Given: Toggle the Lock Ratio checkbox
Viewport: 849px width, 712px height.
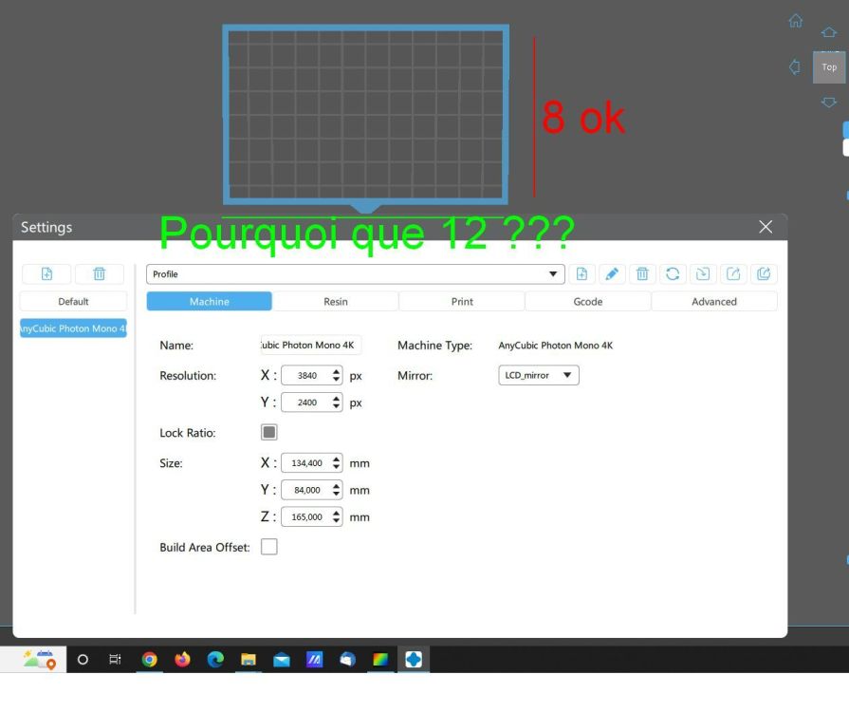Looking at the screenshot, I should [269, 432].
